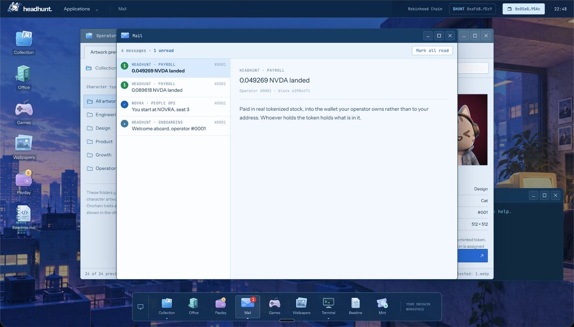The height and width of the screenshot is (327, 574).
Task: Maximize the Operator window behind Mail
Action: pyautogui.click(x=475, y=35)
